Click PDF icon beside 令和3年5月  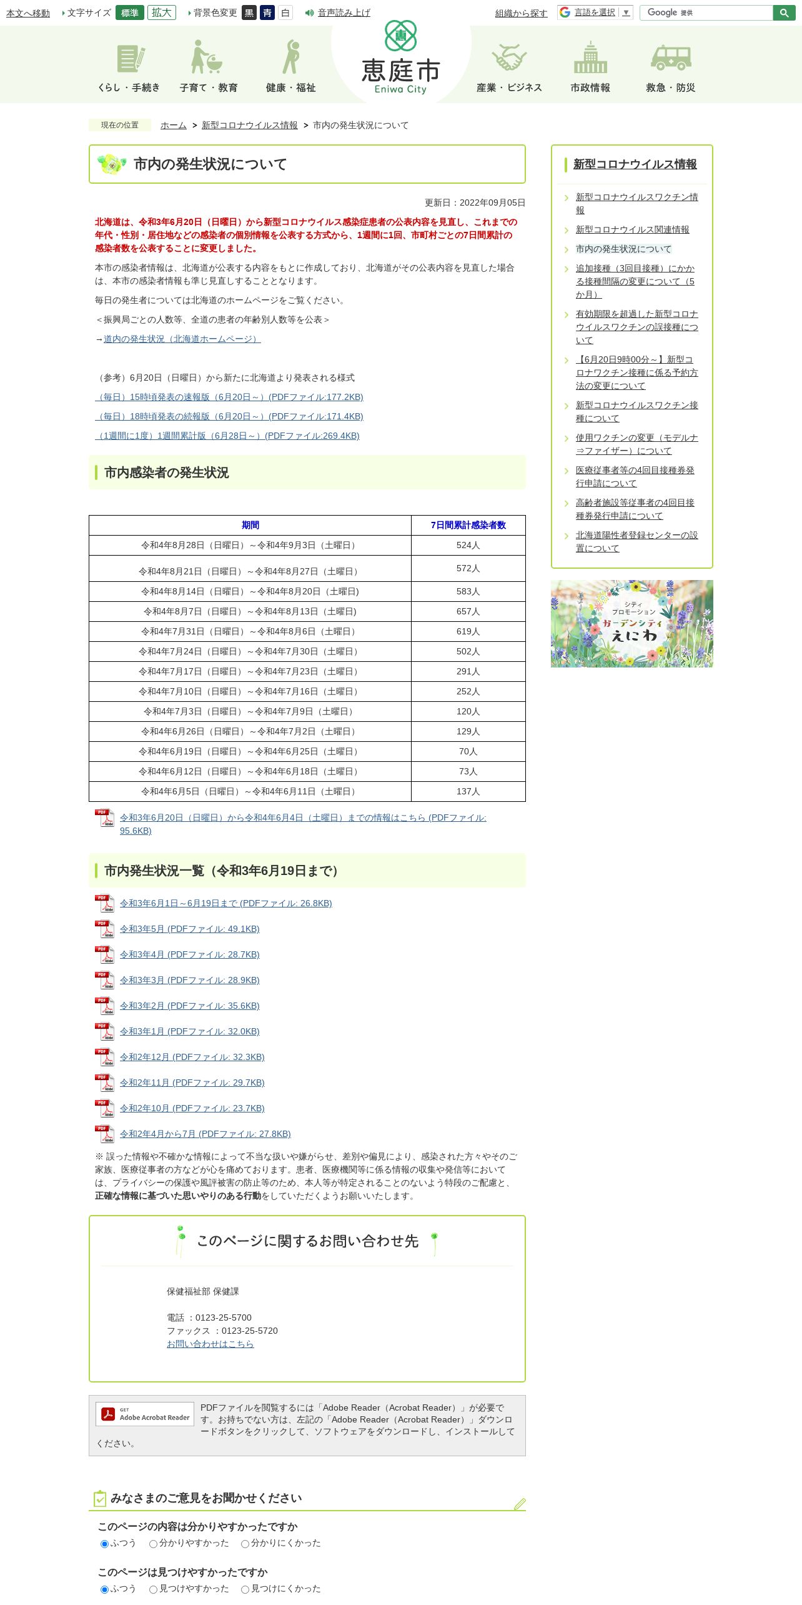pyautogui.click(x=104, y=929)
